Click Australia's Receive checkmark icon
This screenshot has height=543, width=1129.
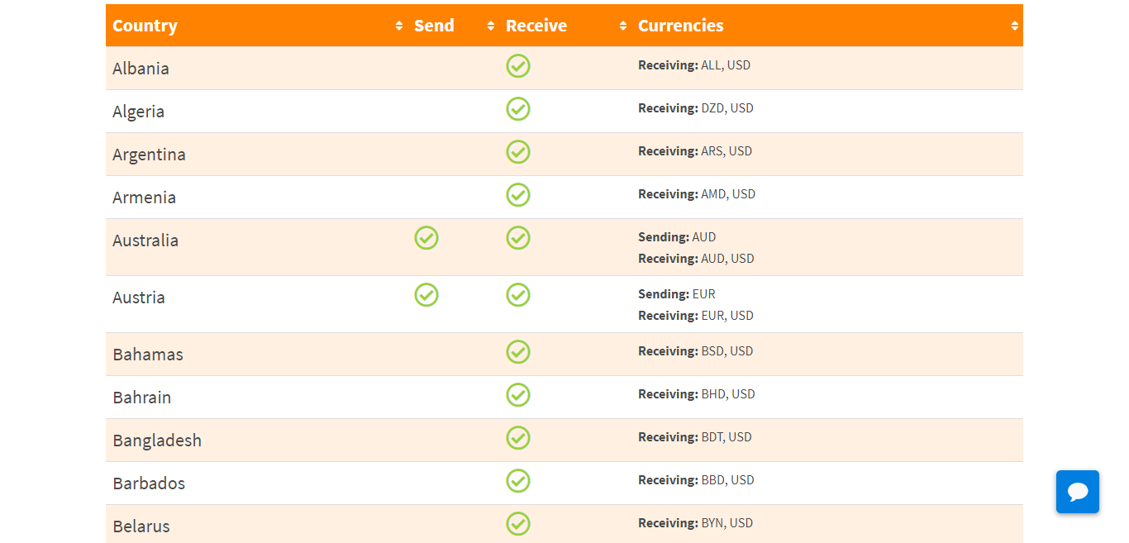click(x=518, y=238)
